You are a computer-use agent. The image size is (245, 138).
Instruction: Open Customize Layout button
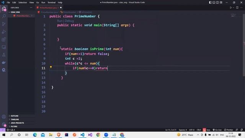pos(221,3)
